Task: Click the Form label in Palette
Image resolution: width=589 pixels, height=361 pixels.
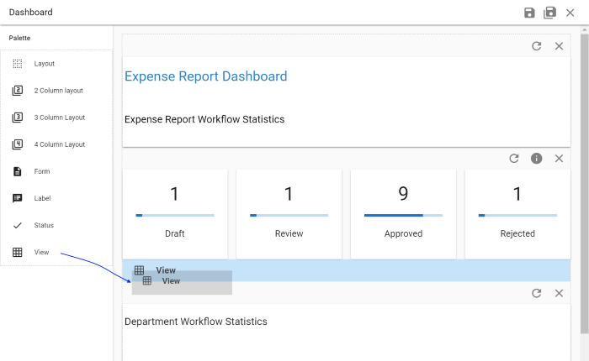Action: [42, 171]
